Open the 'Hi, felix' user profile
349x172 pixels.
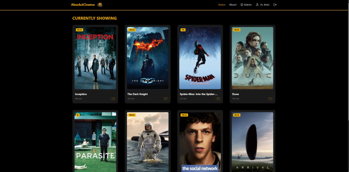(263, 5)
